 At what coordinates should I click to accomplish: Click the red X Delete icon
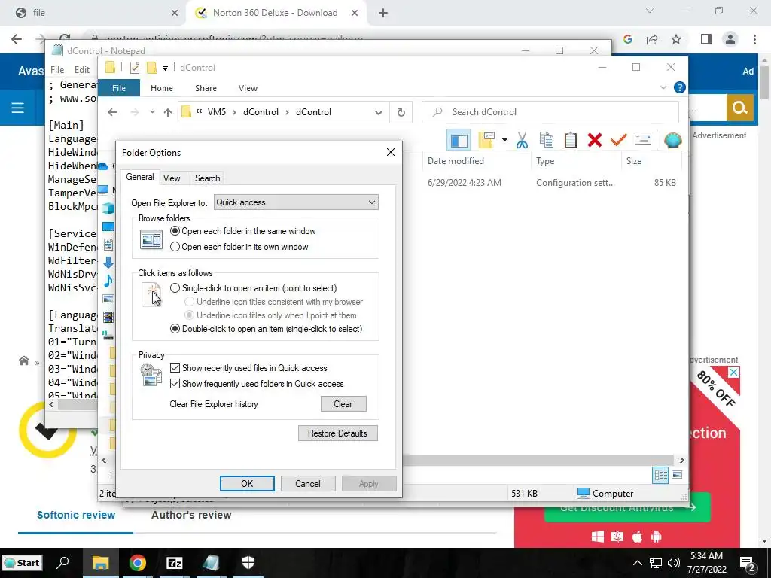[595, 141]
